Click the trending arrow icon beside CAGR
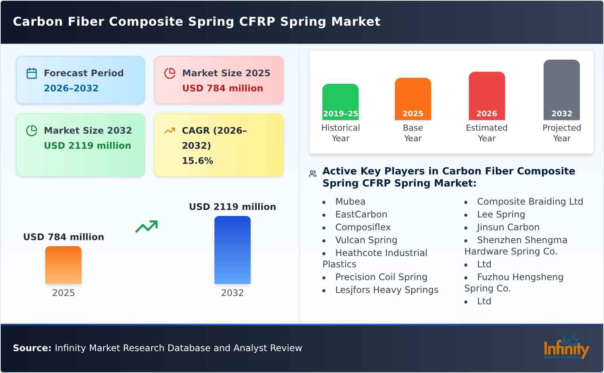 170,131
